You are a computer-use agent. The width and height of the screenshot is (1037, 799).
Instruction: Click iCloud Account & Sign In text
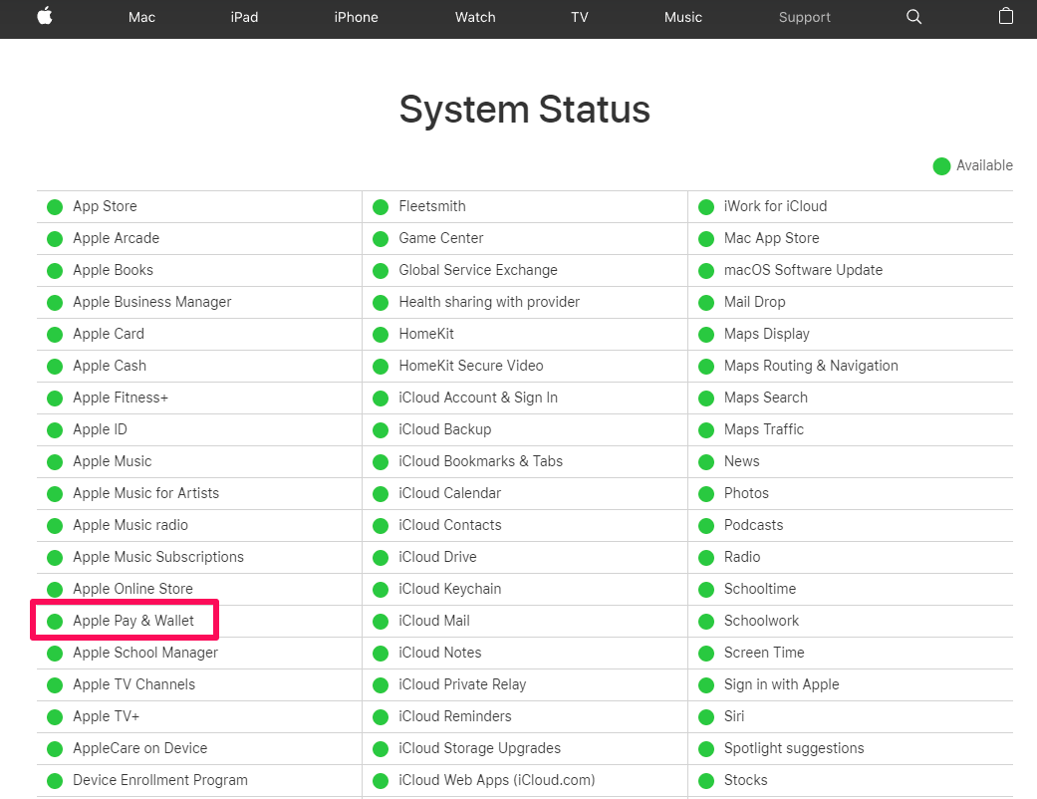(x=478, y=398)
